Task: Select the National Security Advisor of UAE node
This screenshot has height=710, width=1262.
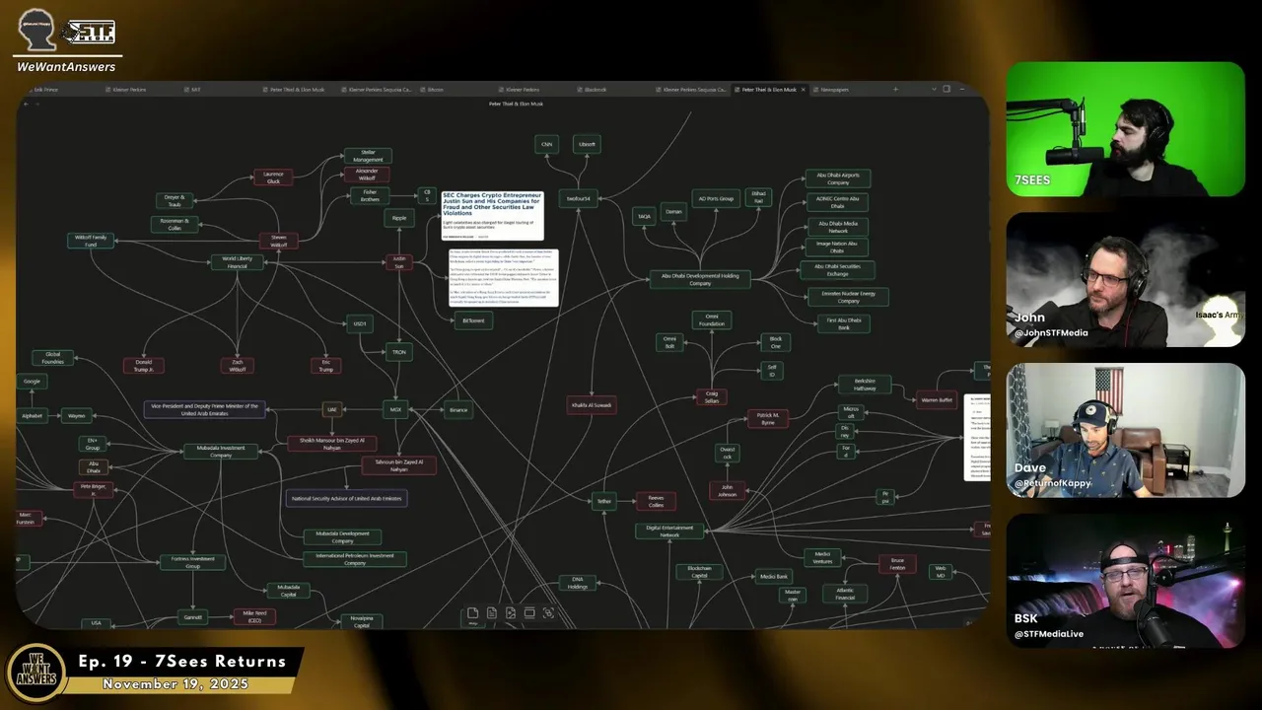Action: 346,499
